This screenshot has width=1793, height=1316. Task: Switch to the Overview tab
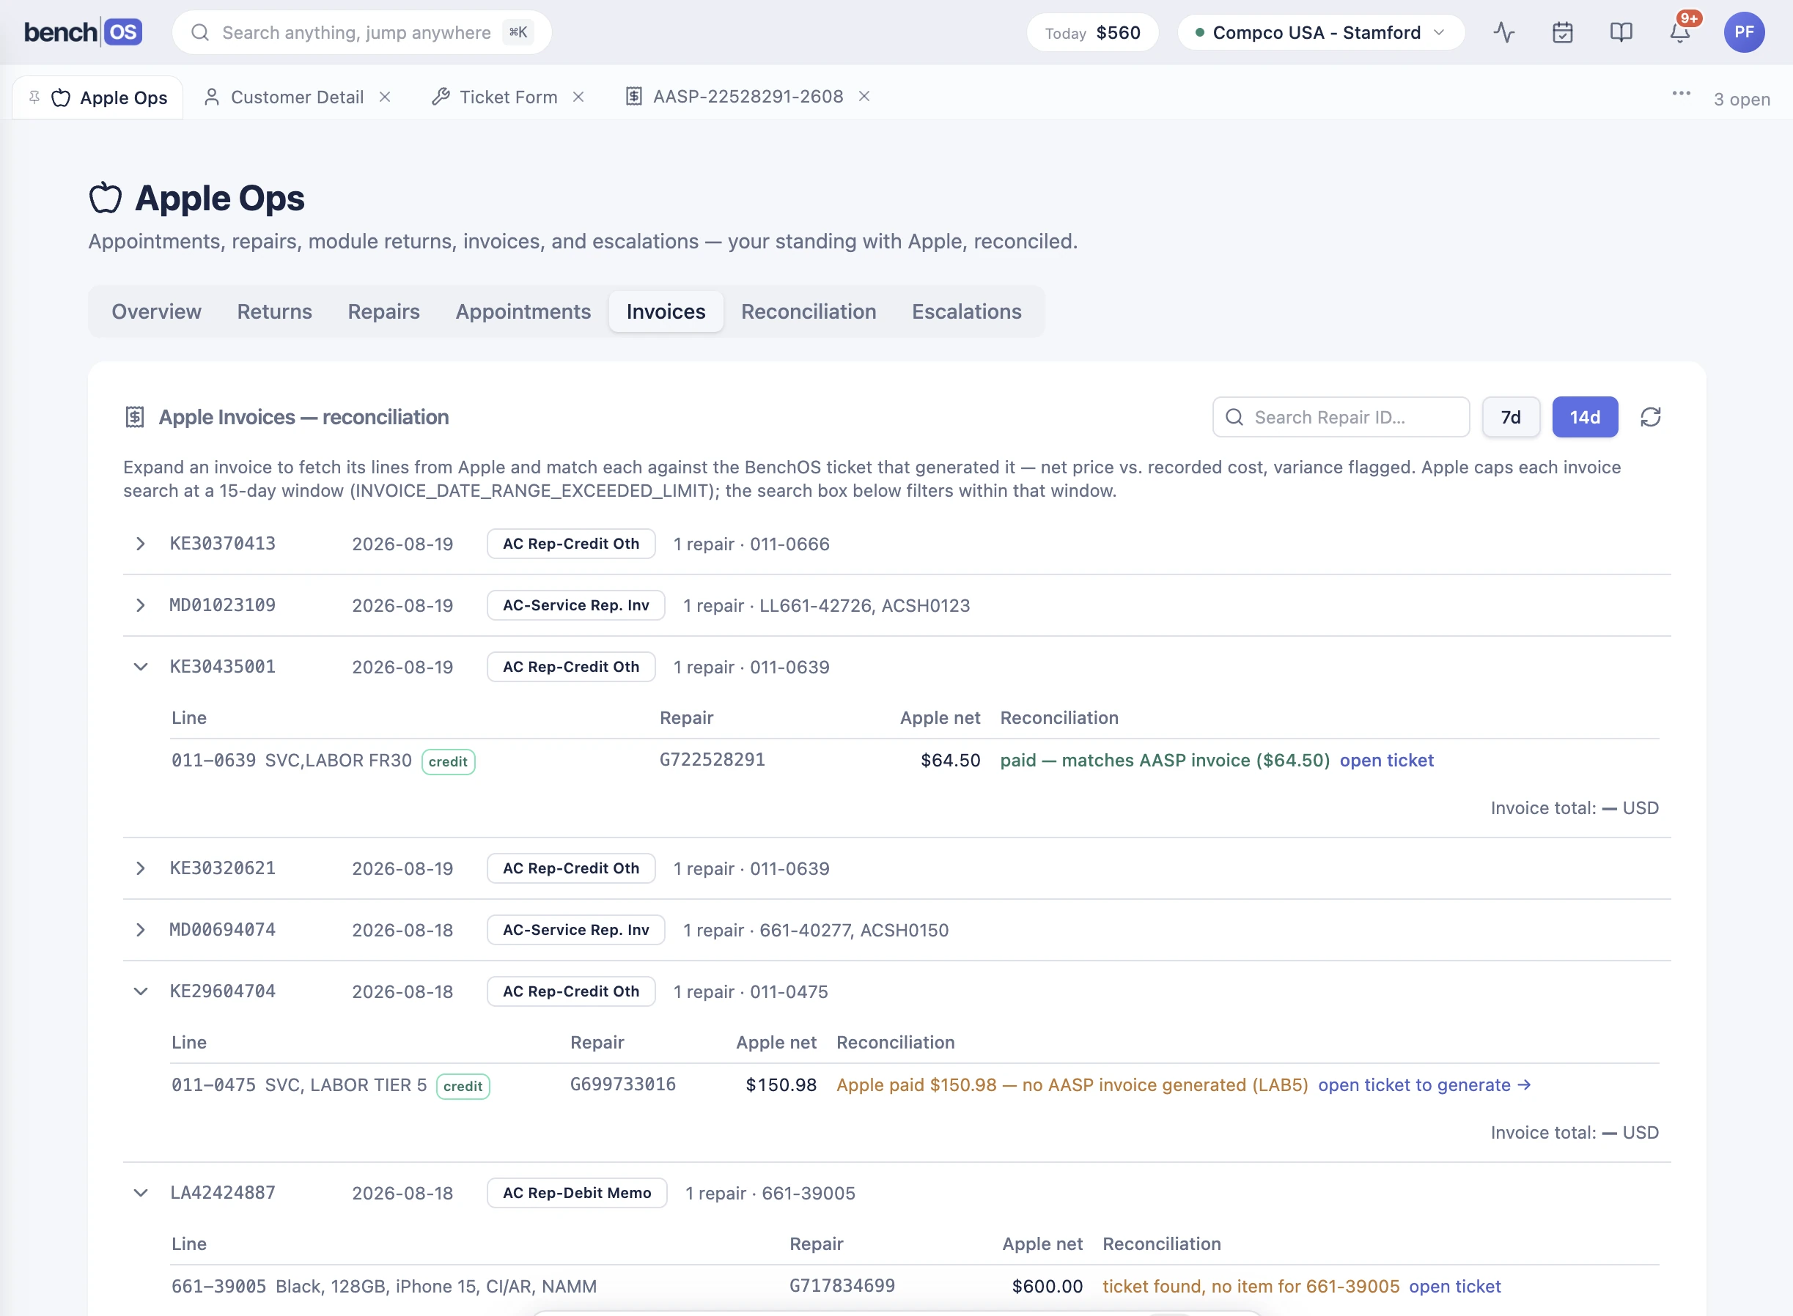tap(156, 311)
